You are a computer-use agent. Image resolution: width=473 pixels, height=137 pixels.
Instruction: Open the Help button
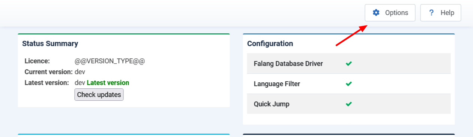(441, 13)
